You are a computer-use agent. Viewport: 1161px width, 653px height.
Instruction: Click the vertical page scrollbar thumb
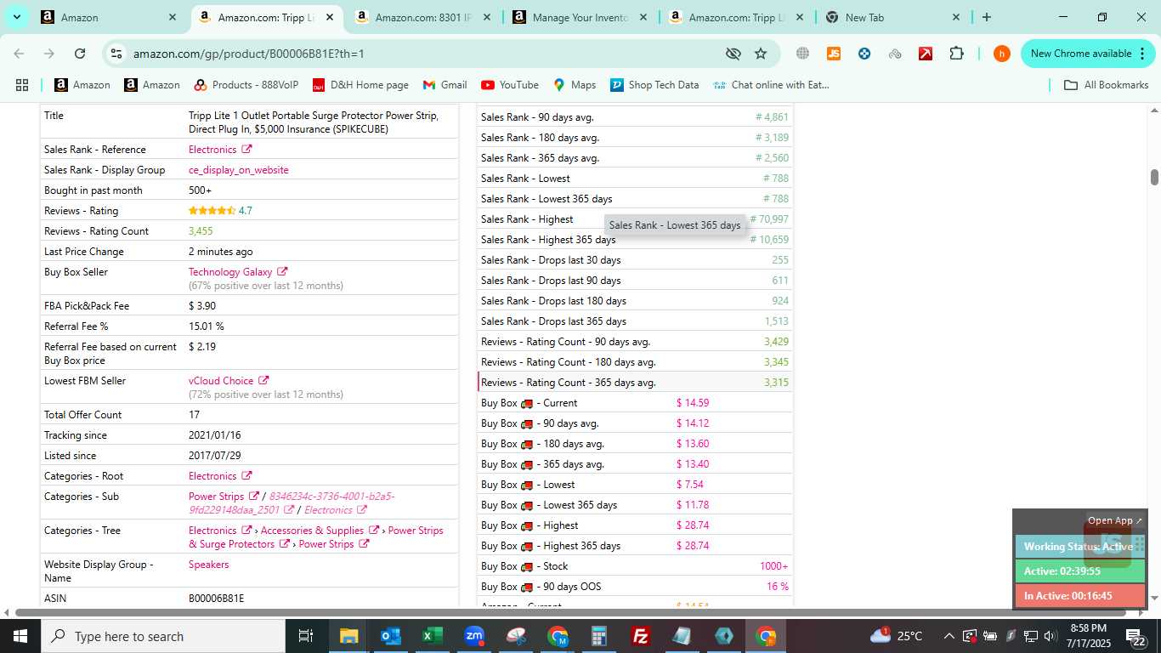point(1154,177)
